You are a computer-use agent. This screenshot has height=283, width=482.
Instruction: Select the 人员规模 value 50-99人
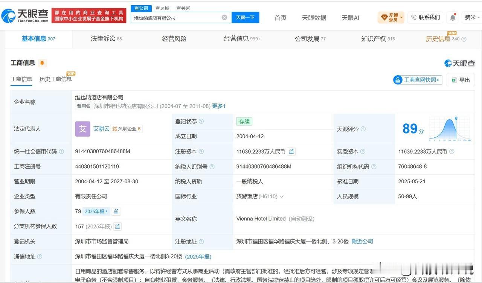pyautogui.click(x=408, y=196)
